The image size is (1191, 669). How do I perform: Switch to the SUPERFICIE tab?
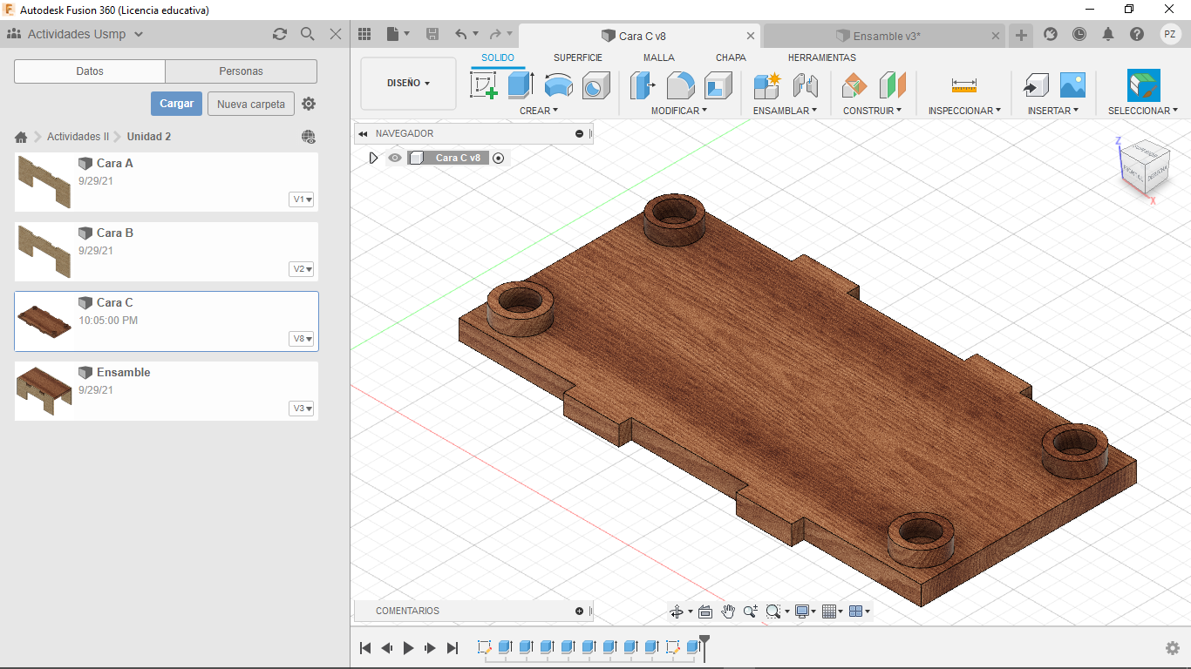click(577, 57)
